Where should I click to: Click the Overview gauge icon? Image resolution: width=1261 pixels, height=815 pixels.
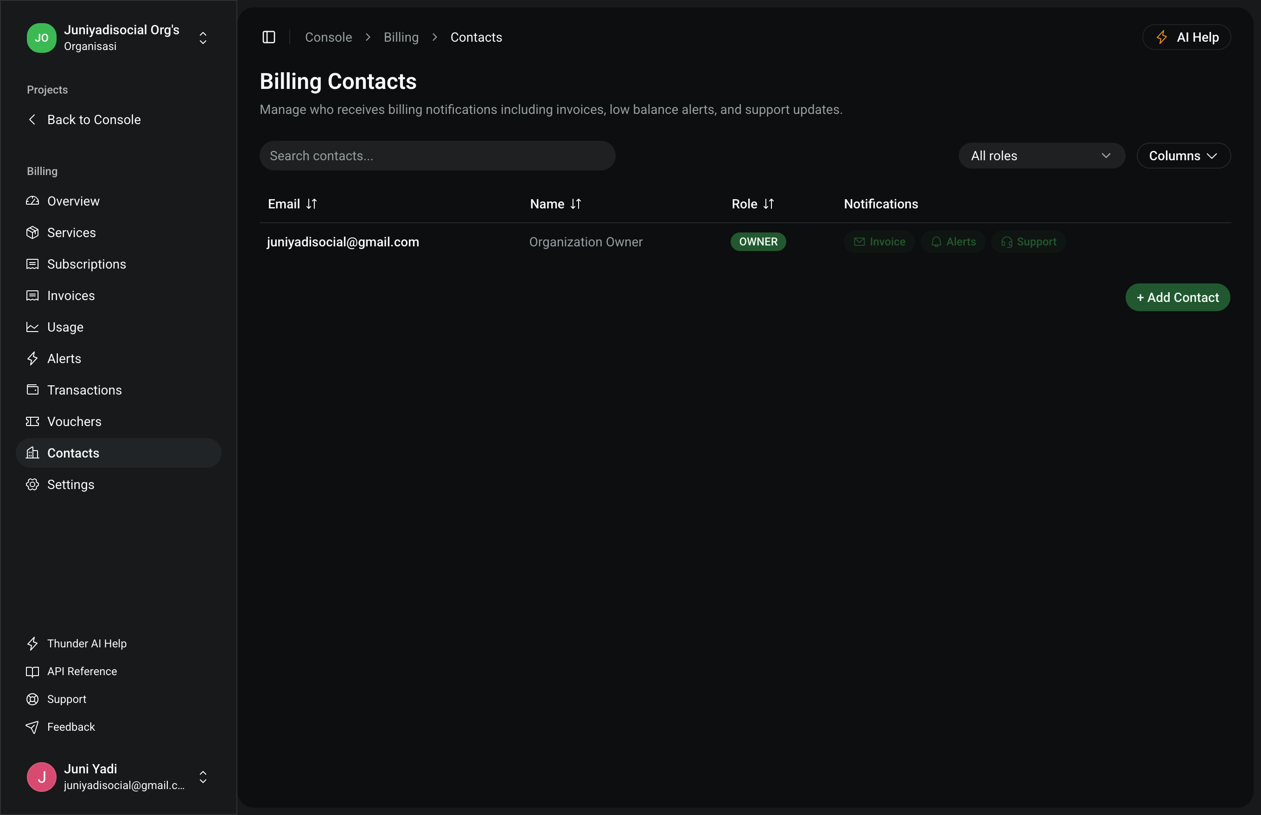tap(32, 201)
